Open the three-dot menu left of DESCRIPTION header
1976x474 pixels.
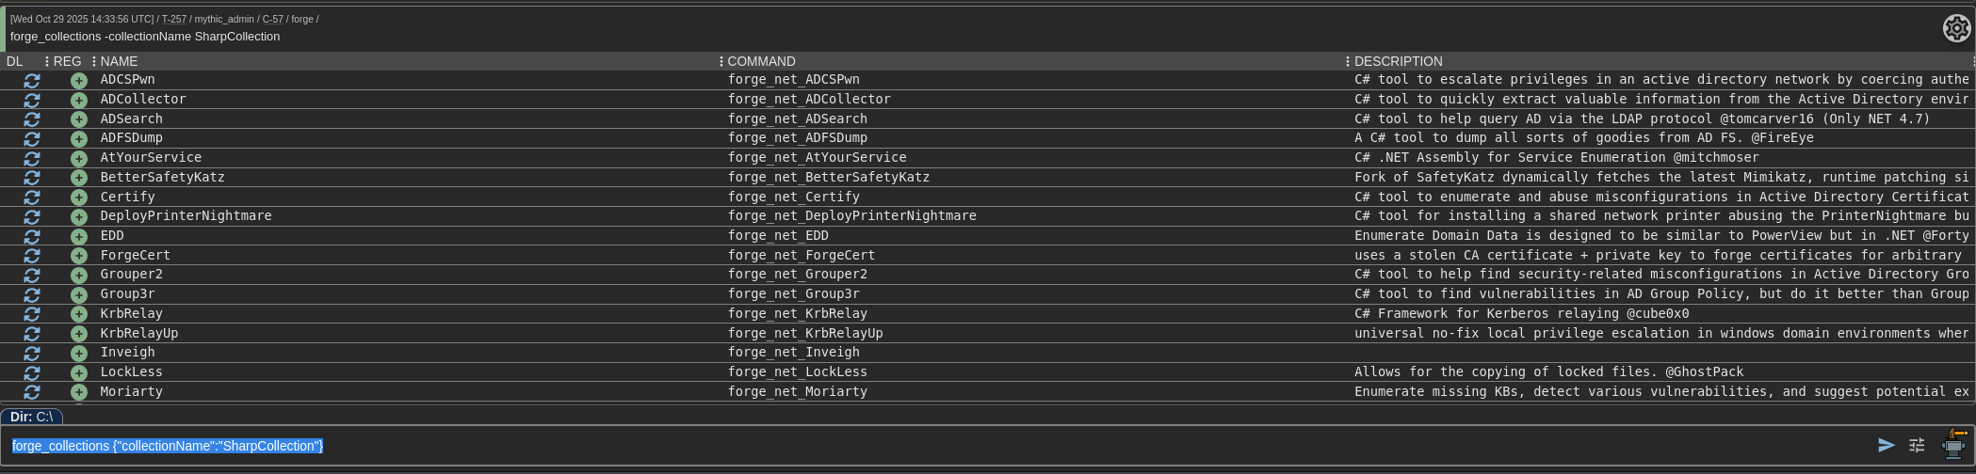1348,61
